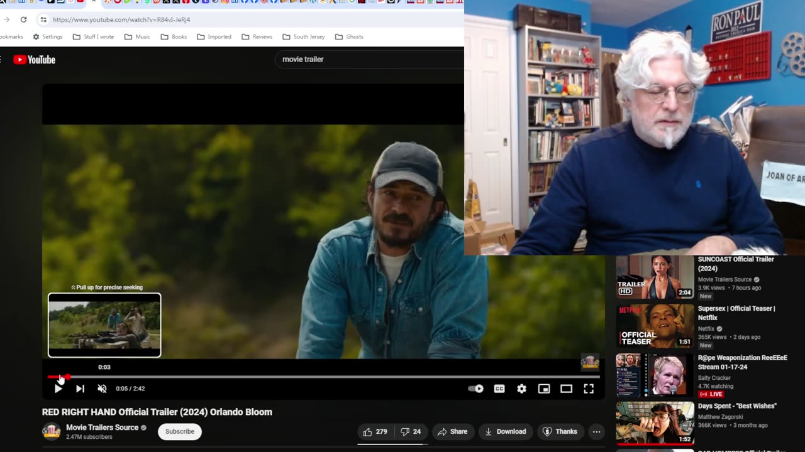Open 'Stuff I wrote' bookmark folder
805x452 pixels.
93,36
